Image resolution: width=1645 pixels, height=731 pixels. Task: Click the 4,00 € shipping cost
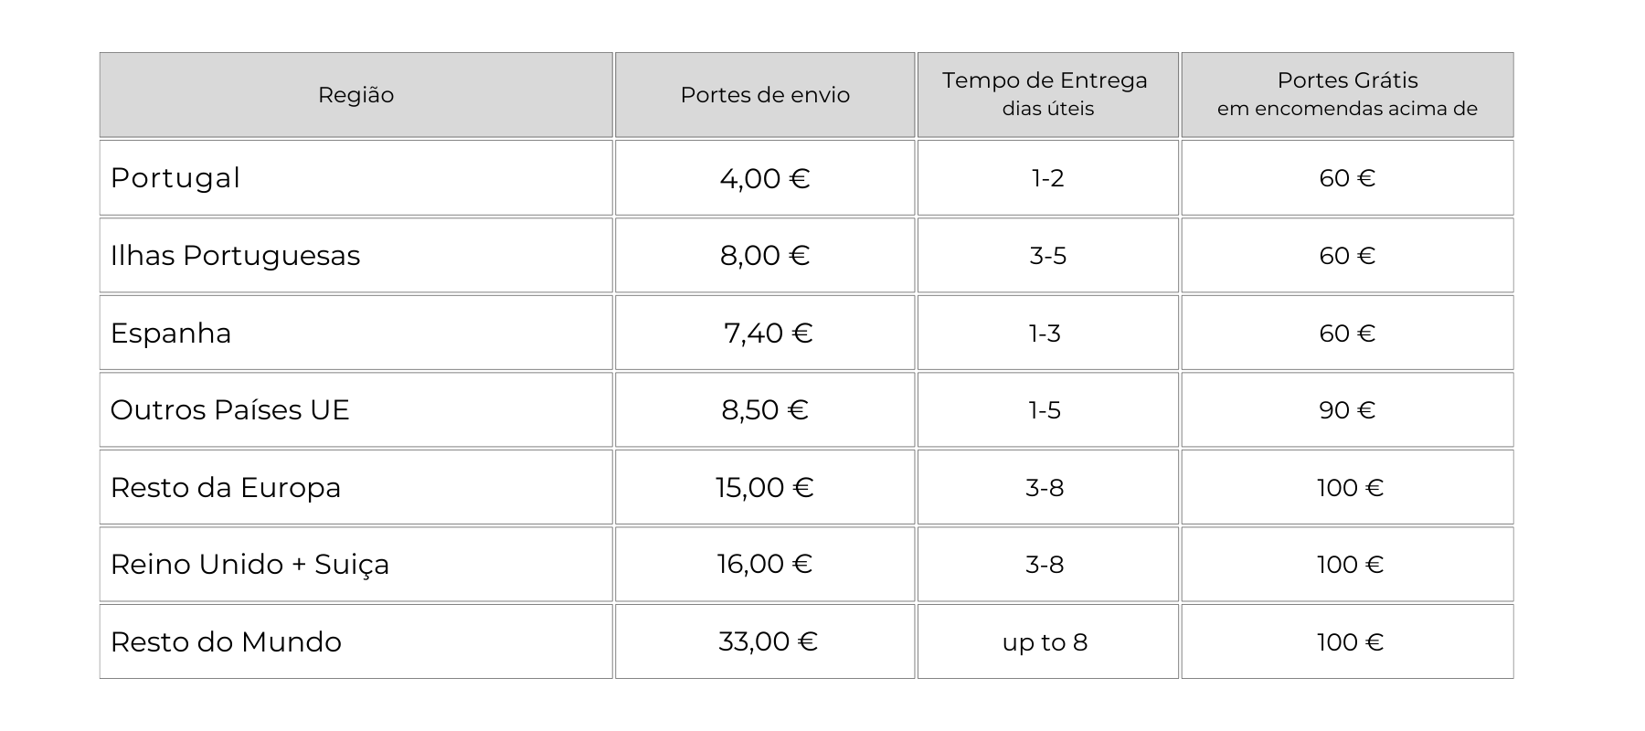point(765,177)
